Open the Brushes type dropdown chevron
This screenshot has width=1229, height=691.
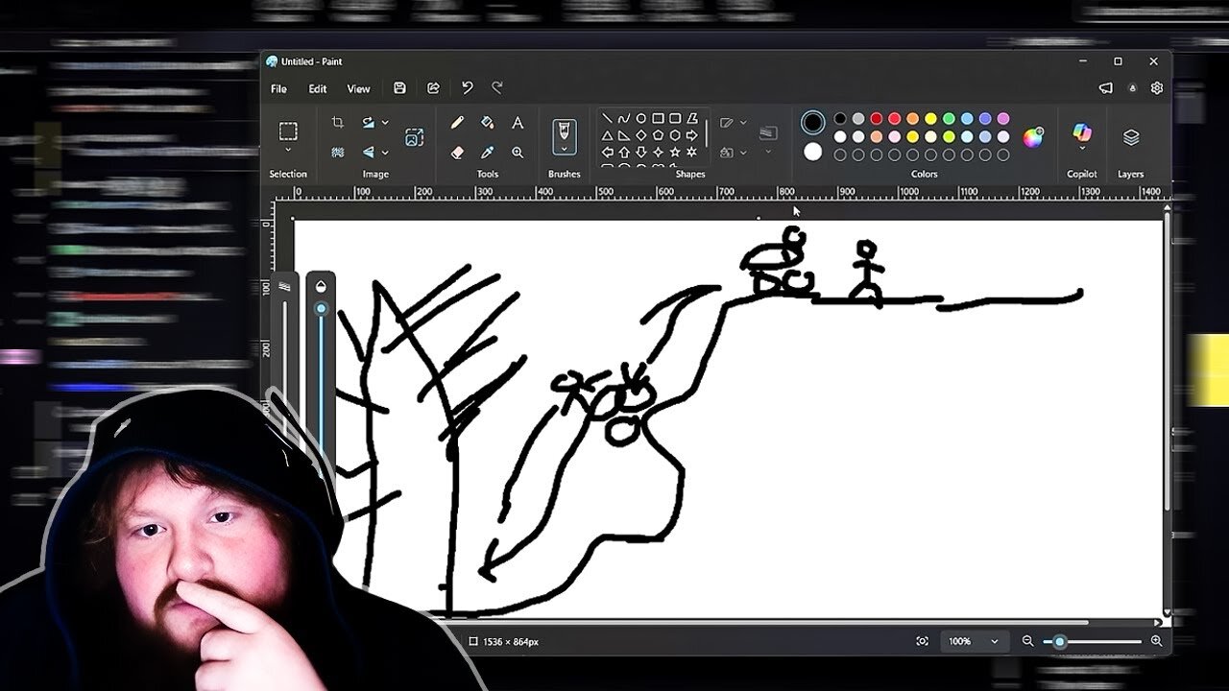tap(565, 147)
